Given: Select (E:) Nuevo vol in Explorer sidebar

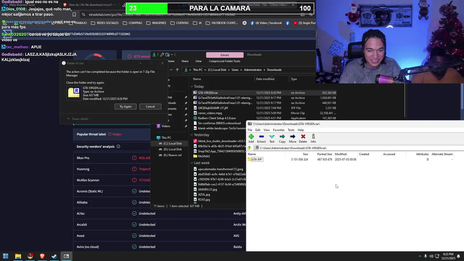Looking at the screenshot, I should (x=173, y=155).
